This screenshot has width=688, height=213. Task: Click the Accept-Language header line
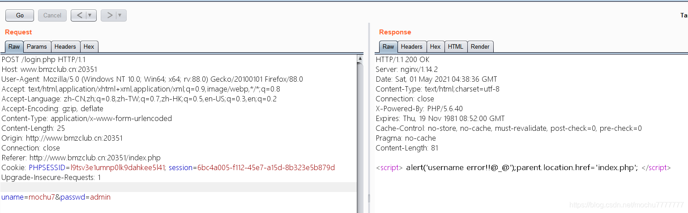coord(139,99)
